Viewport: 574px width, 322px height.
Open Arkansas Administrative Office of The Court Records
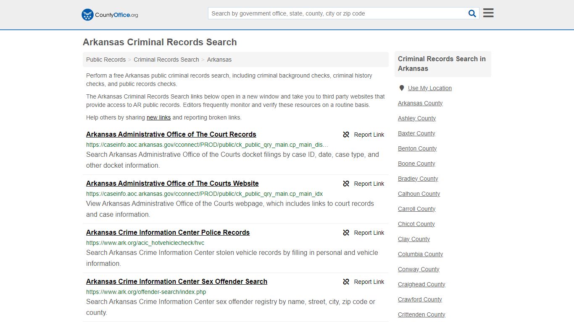(171, 135)
